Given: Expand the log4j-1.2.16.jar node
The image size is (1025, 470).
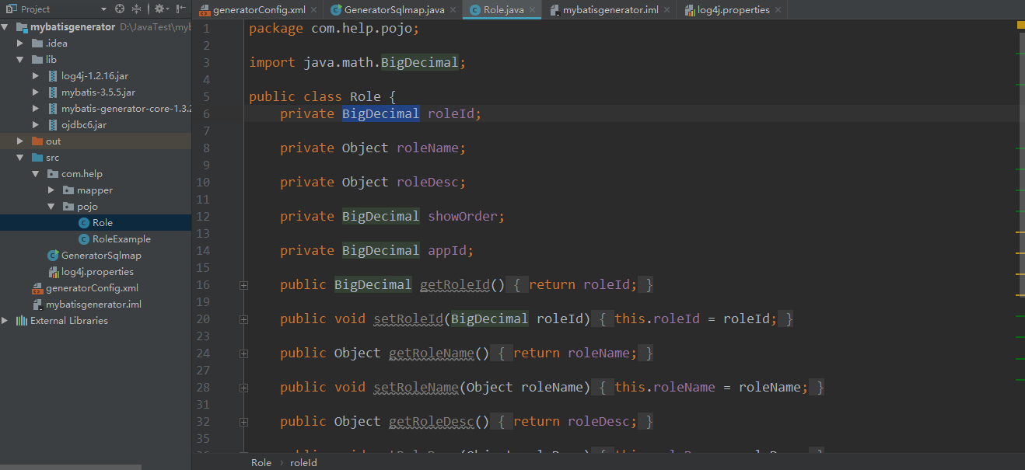Looking at the screenshot, I should pyautogui.click(x=36, y=76).
